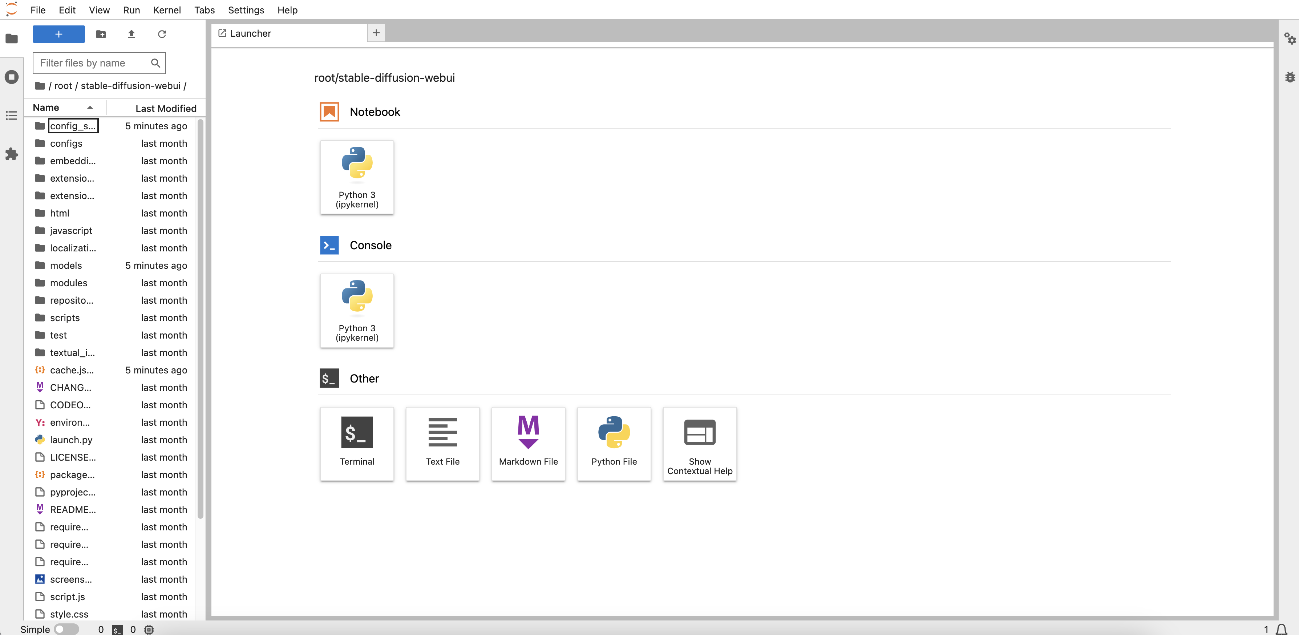Click the notification bell in status bar
Image resolution: width=1299 pixels, height=635 pixels.
[x=1281, y=629]
